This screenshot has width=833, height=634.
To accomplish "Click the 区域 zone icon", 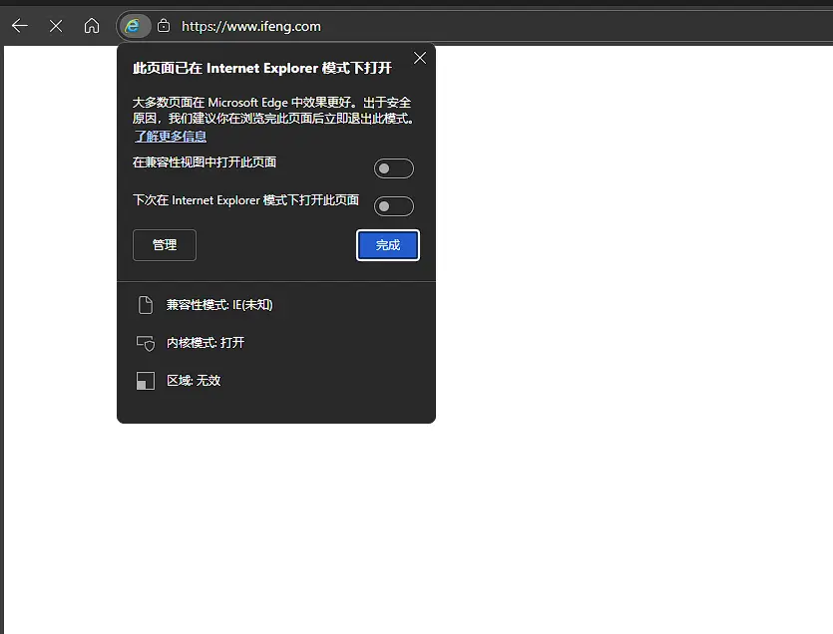I will pyautogui.click(x=146, y=381).
